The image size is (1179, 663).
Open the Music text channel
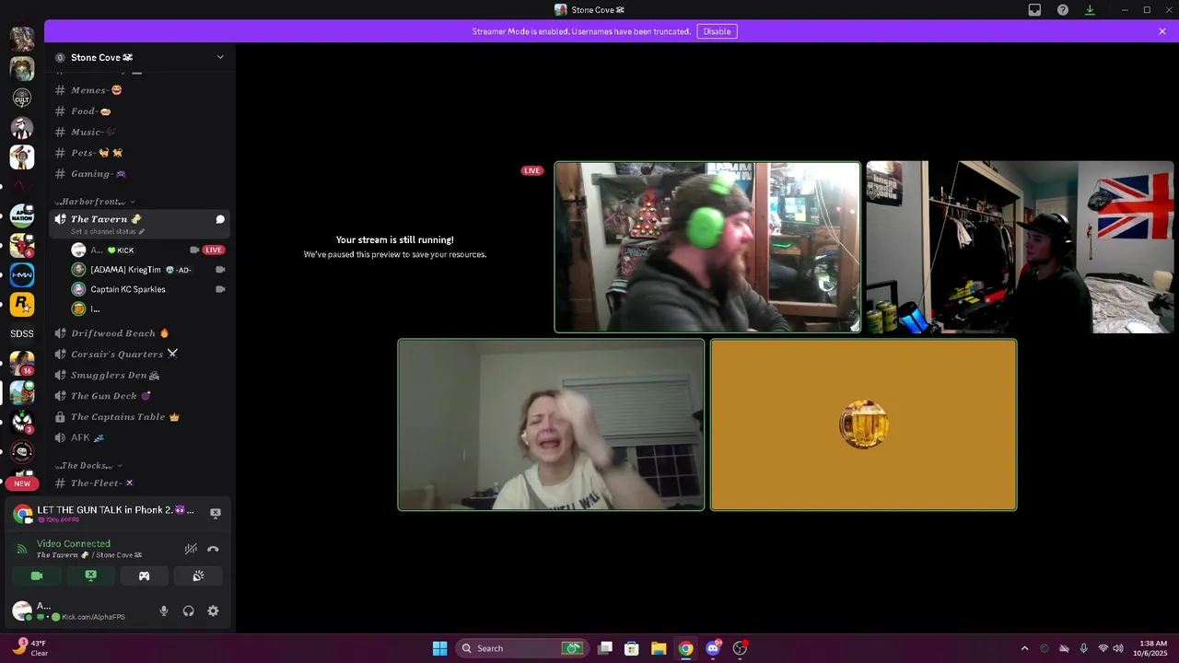coord(139,132)
